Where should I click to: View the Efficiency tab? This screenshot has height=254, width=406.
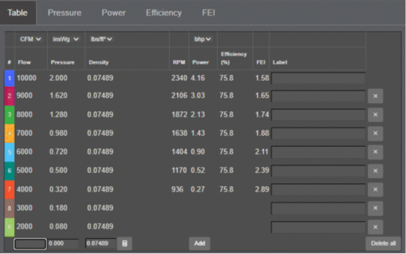[x=164, y=13]
